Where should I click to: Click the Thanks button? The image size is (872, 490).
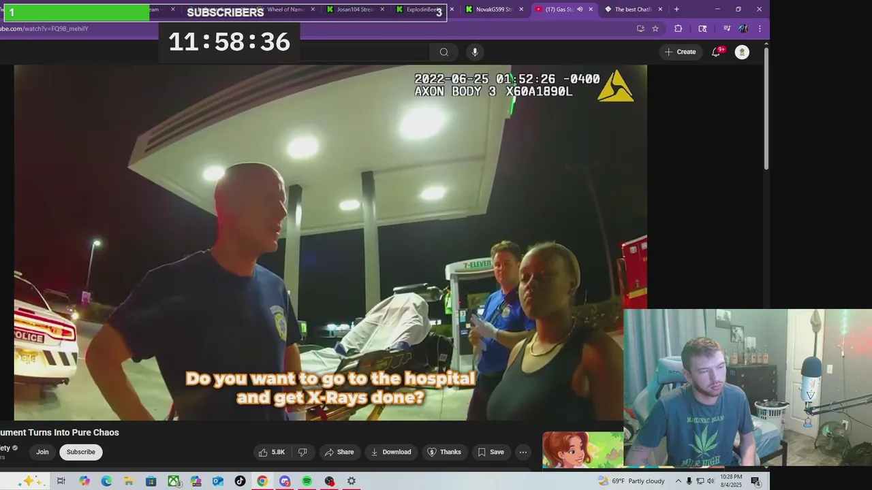click(x=444, y=452)
